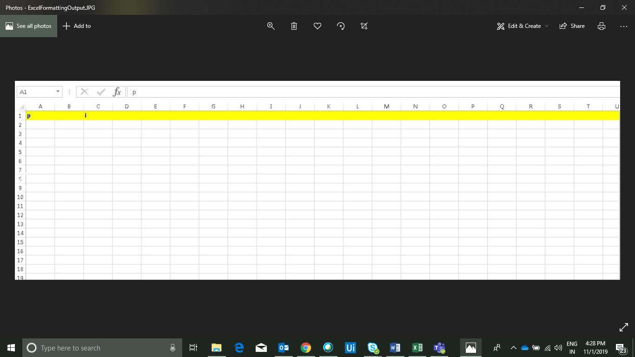Click row header 12 in the spreadsheet image
This screenshot has width=635, height=357.
point(20,215)
